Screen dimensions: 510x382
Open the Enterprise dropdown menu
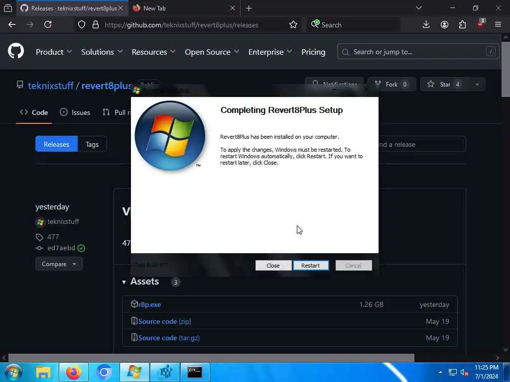click(x=270, y=52)
